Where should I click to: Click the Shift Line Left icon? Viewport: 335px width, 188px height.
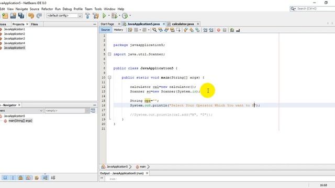coord(205,30)
